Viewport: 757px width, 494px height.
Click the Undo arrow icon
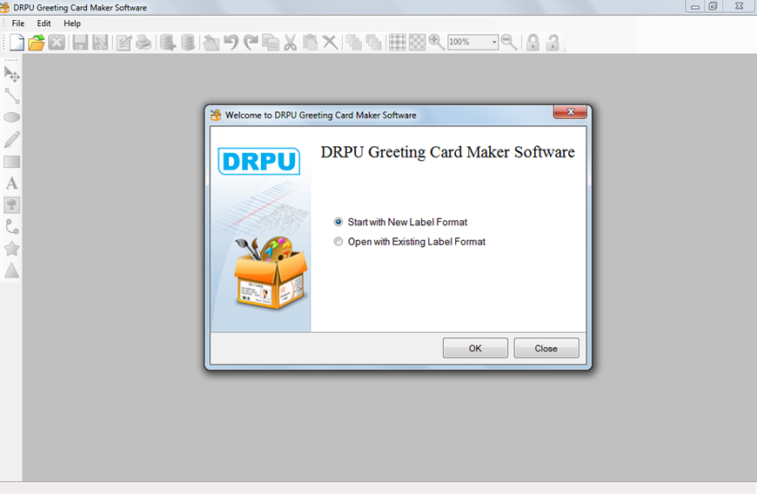(231, 43)
